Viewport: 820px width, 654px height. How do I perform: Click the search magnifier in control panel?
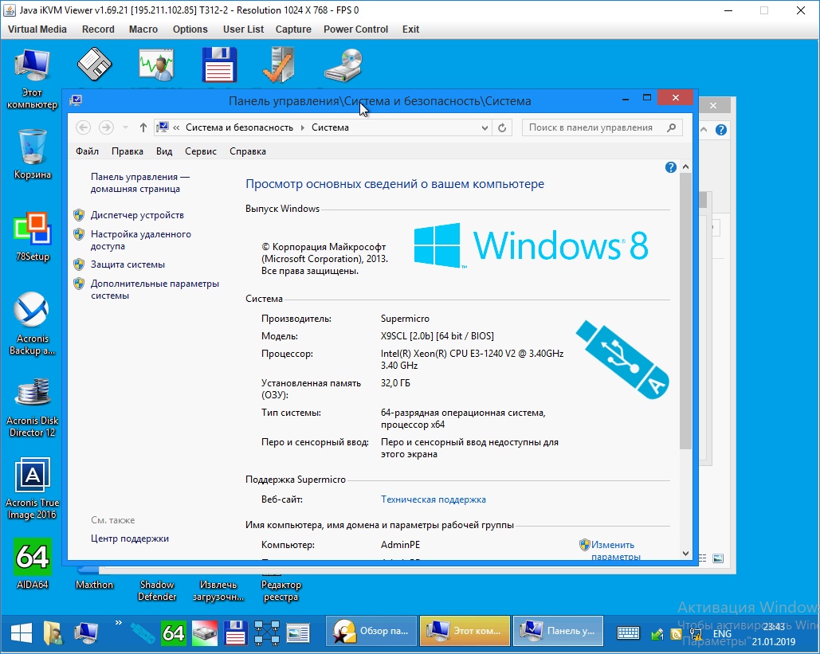coord(672,127)
